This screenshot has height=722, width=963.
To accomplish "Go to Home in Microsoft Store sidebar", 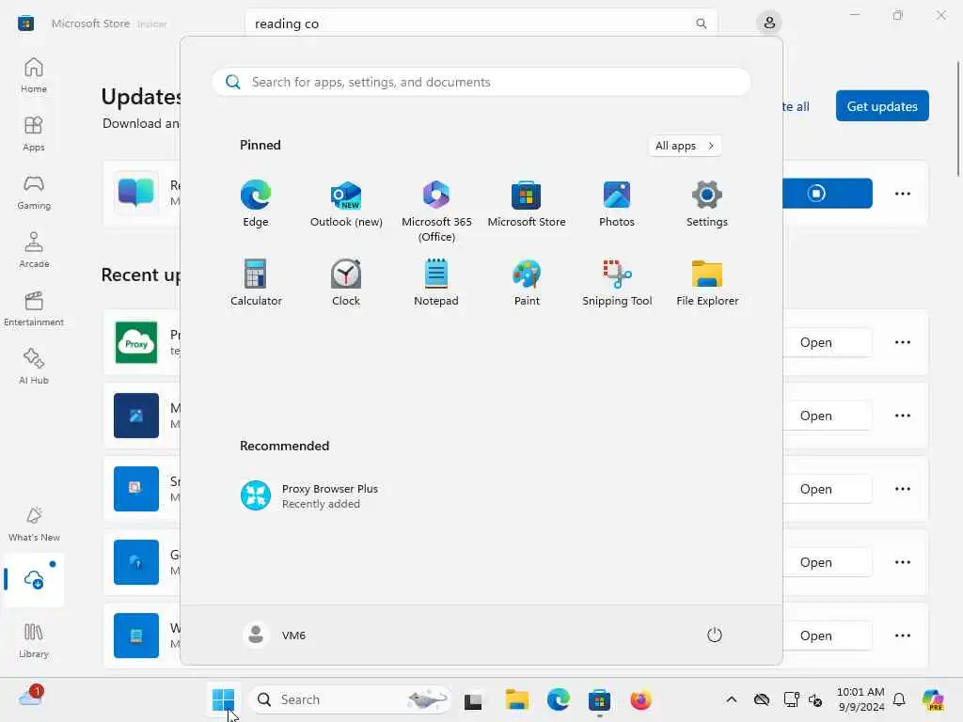I will click(x=34, y=75).
